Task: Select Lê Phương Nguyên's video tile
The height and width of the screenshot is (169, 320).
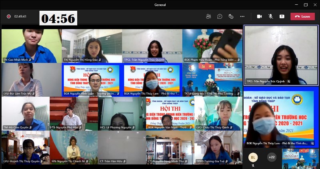Action: [122, 113]
